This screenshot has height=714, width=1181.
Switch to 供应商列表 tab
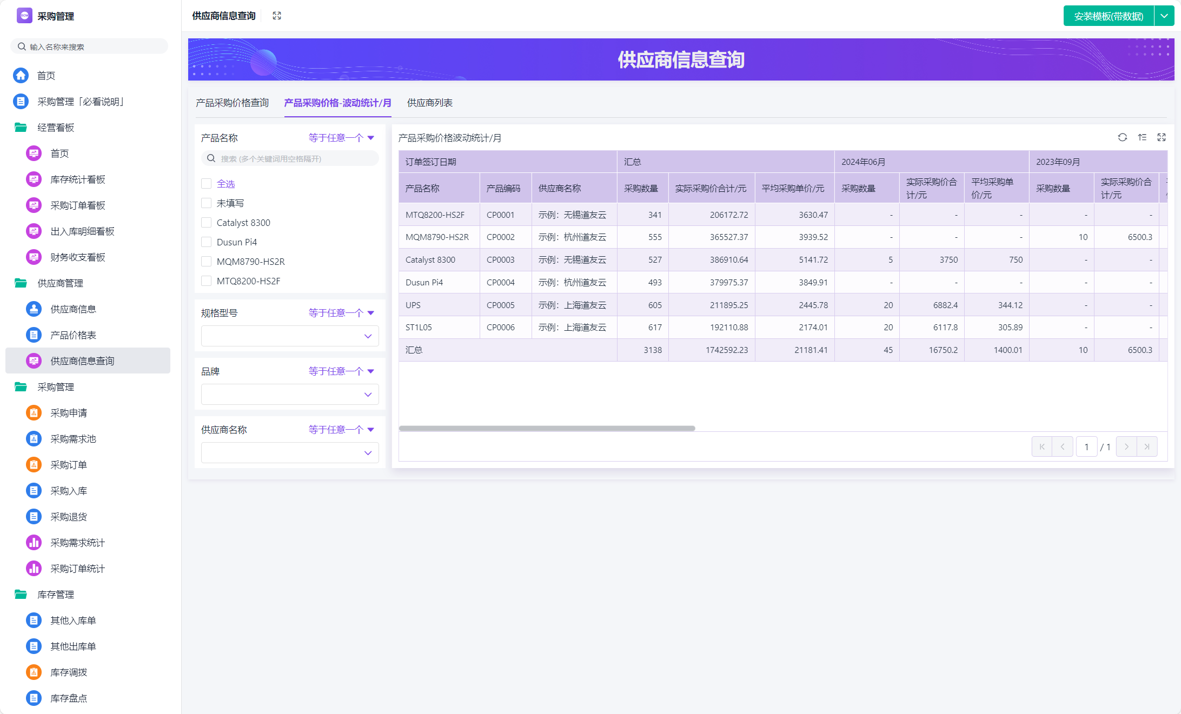point(429,103)
